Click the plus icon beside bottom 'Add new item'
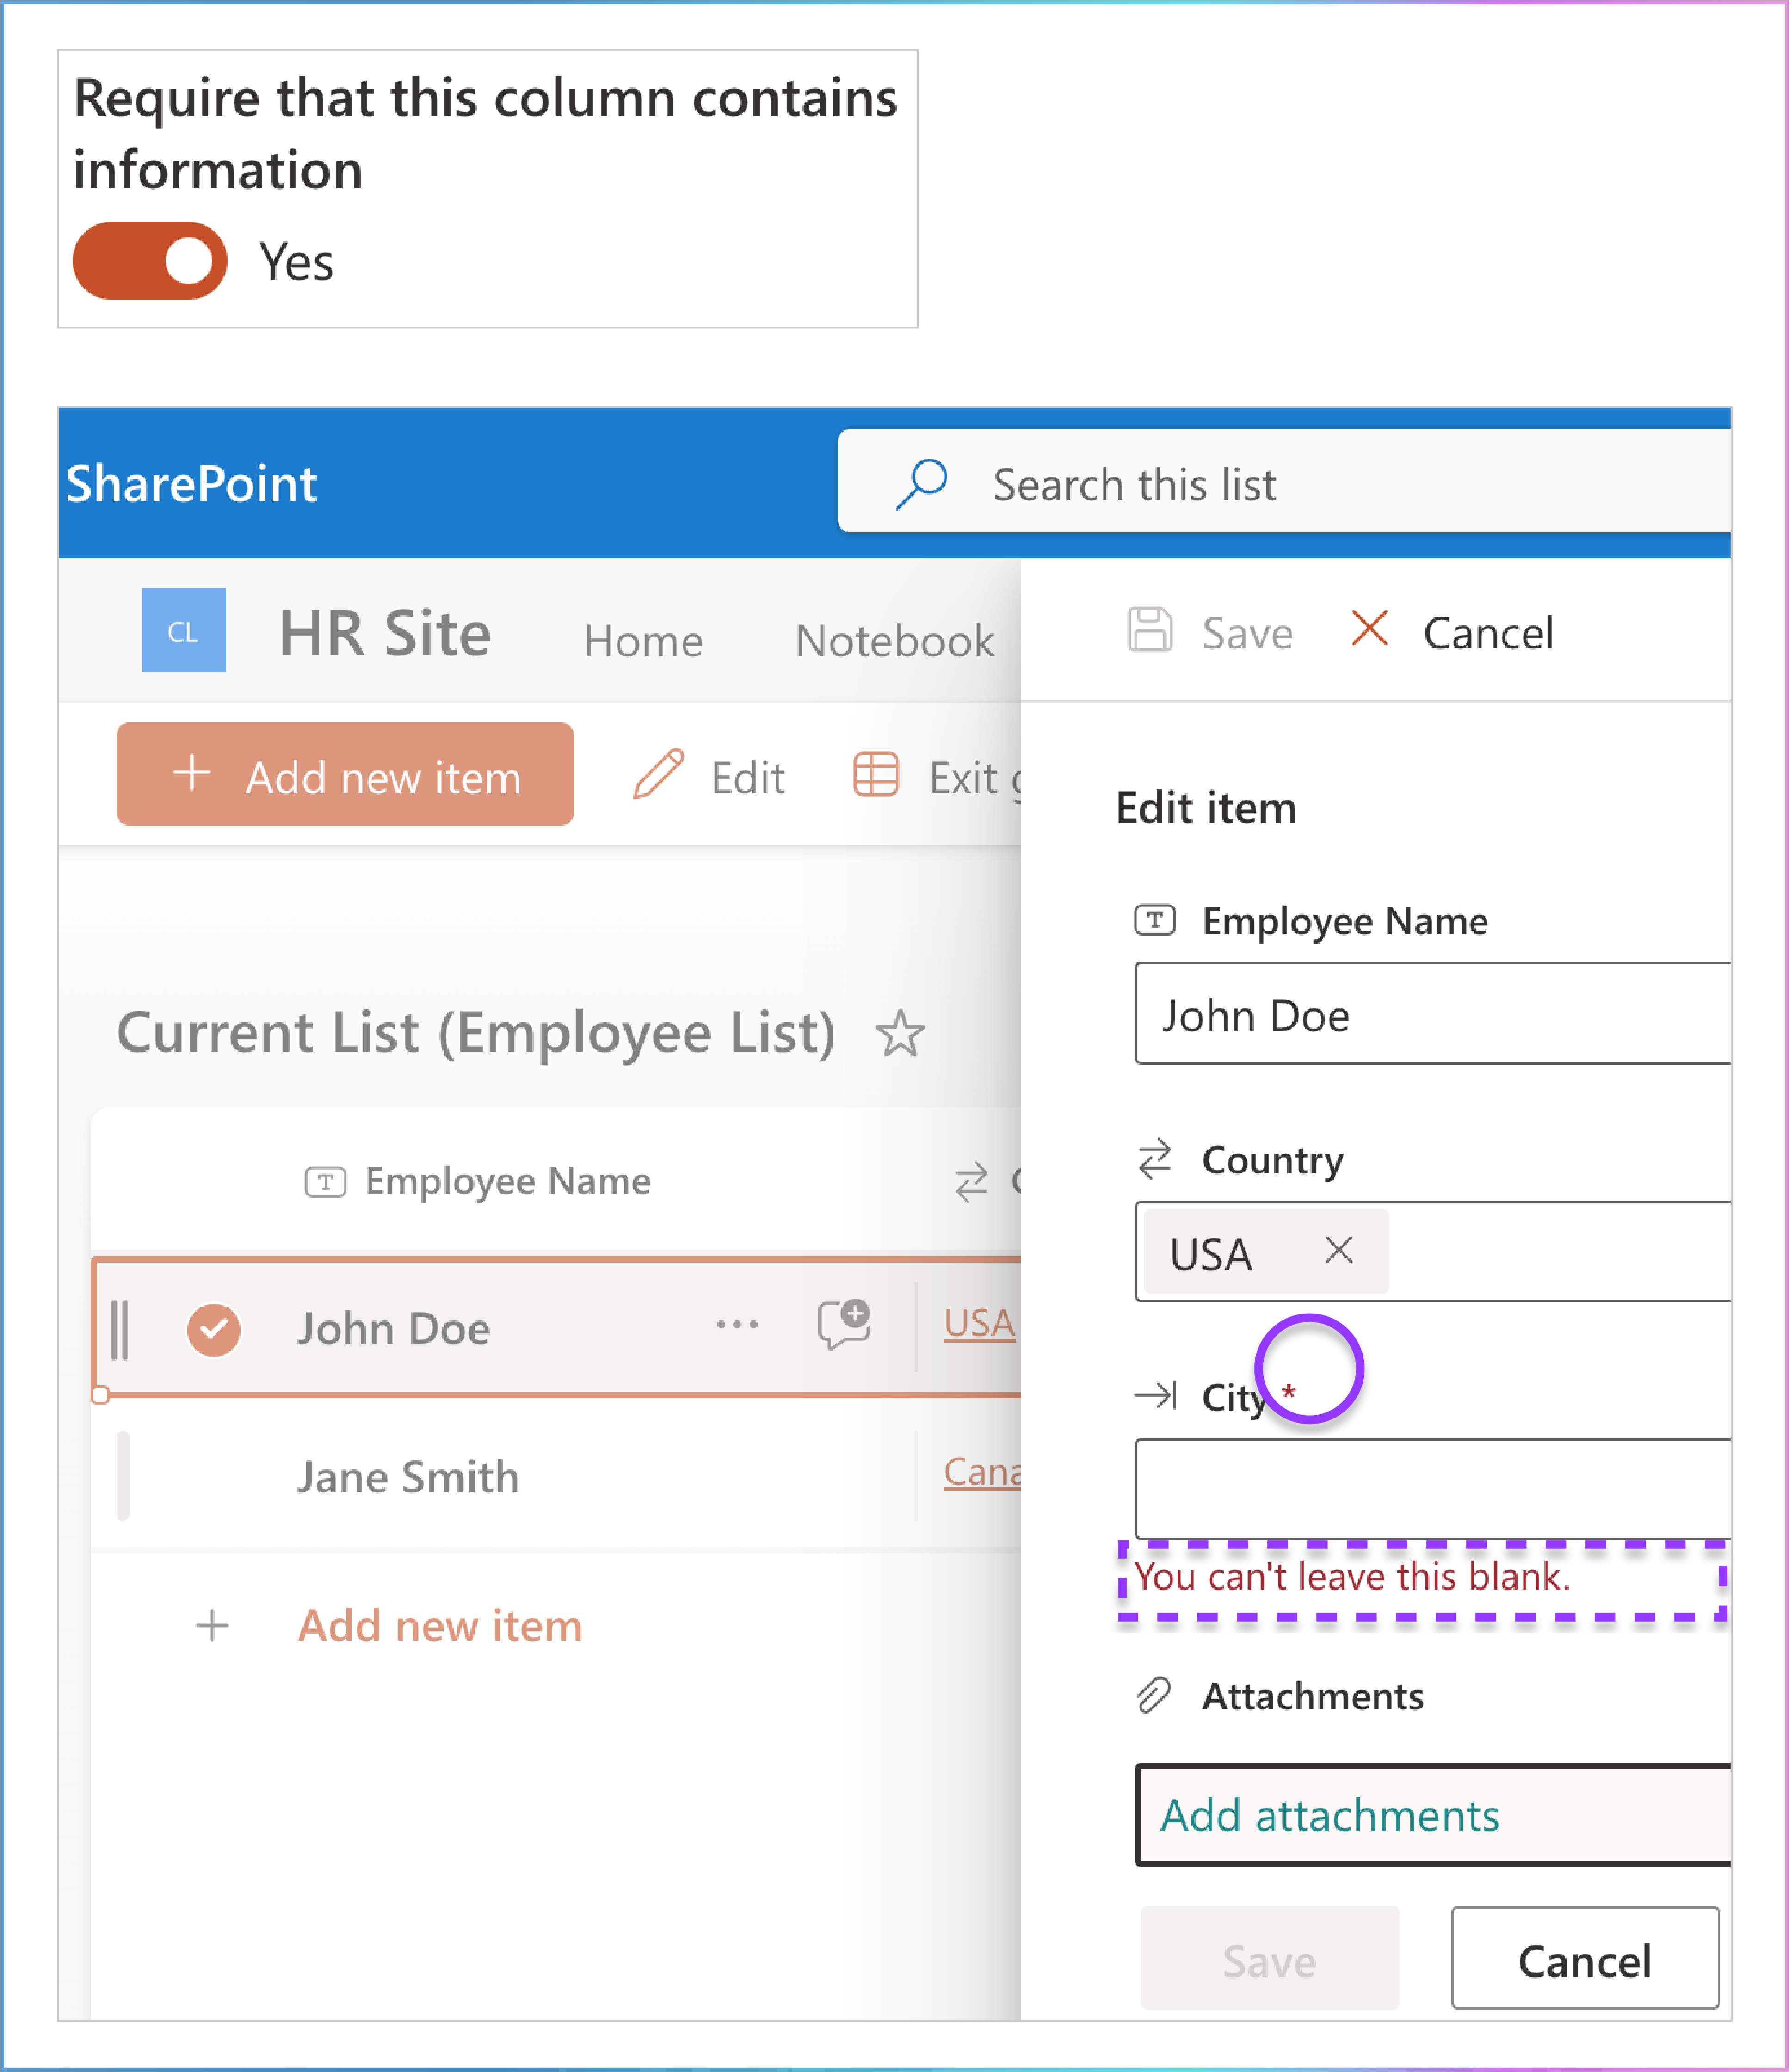This screenshot has width=1789, height=2072. click(x=212, y=1626)
